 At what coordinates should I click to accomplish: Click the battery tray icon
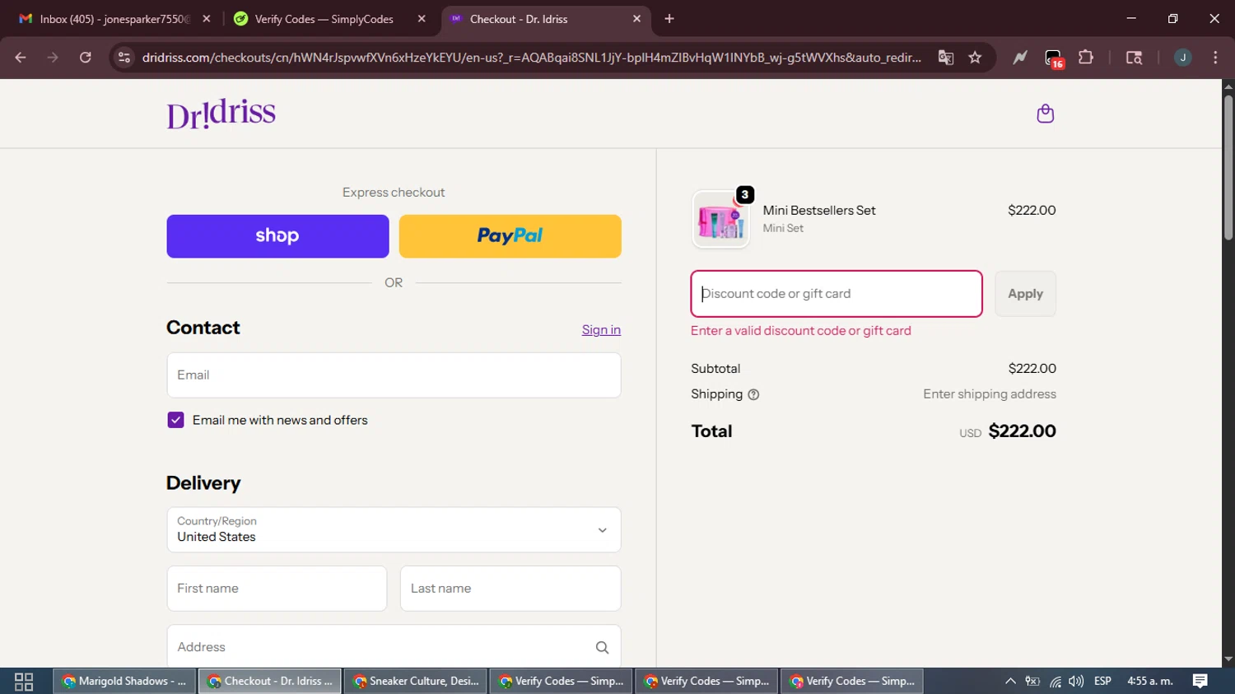pos(1032,681)
